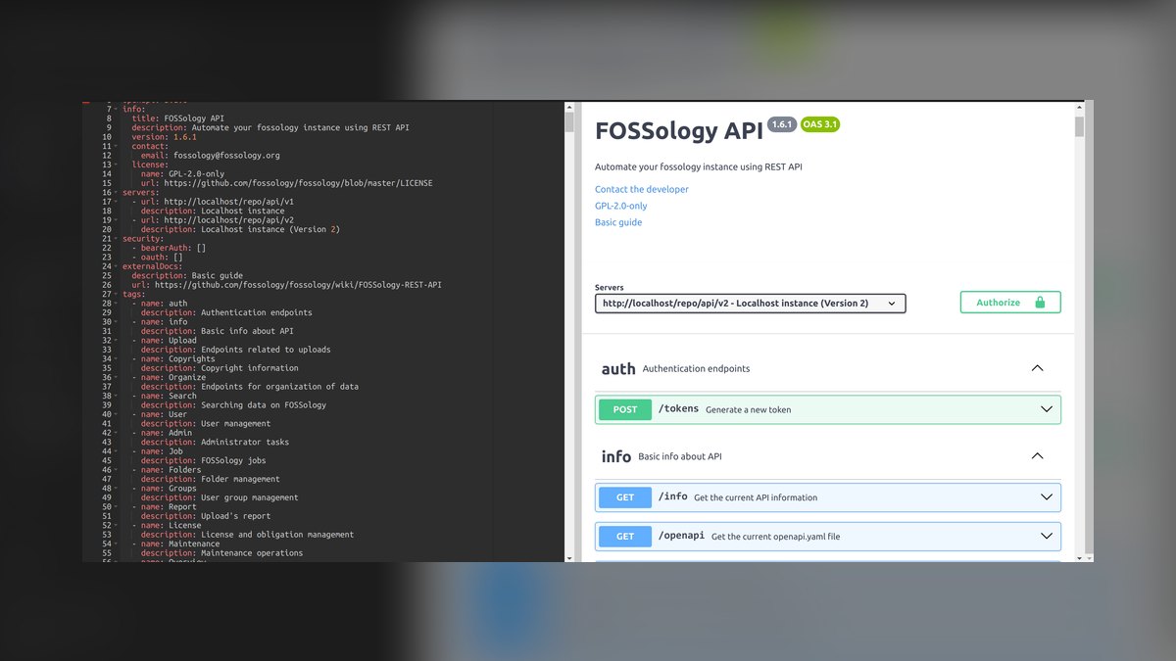
Task: Fold the servers block at line 16
Action: point(118,193)
